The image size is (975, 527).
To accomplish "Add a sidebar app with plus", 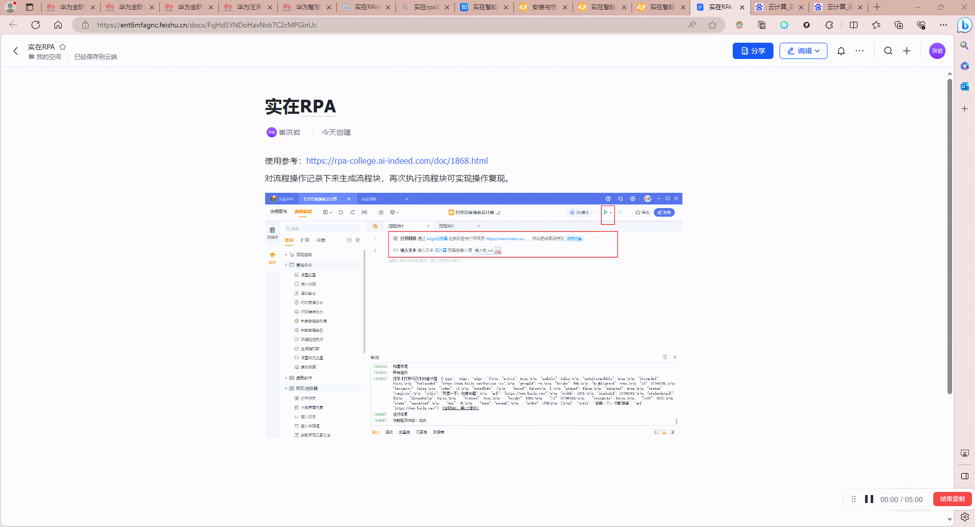I will (x=964, y=109).
